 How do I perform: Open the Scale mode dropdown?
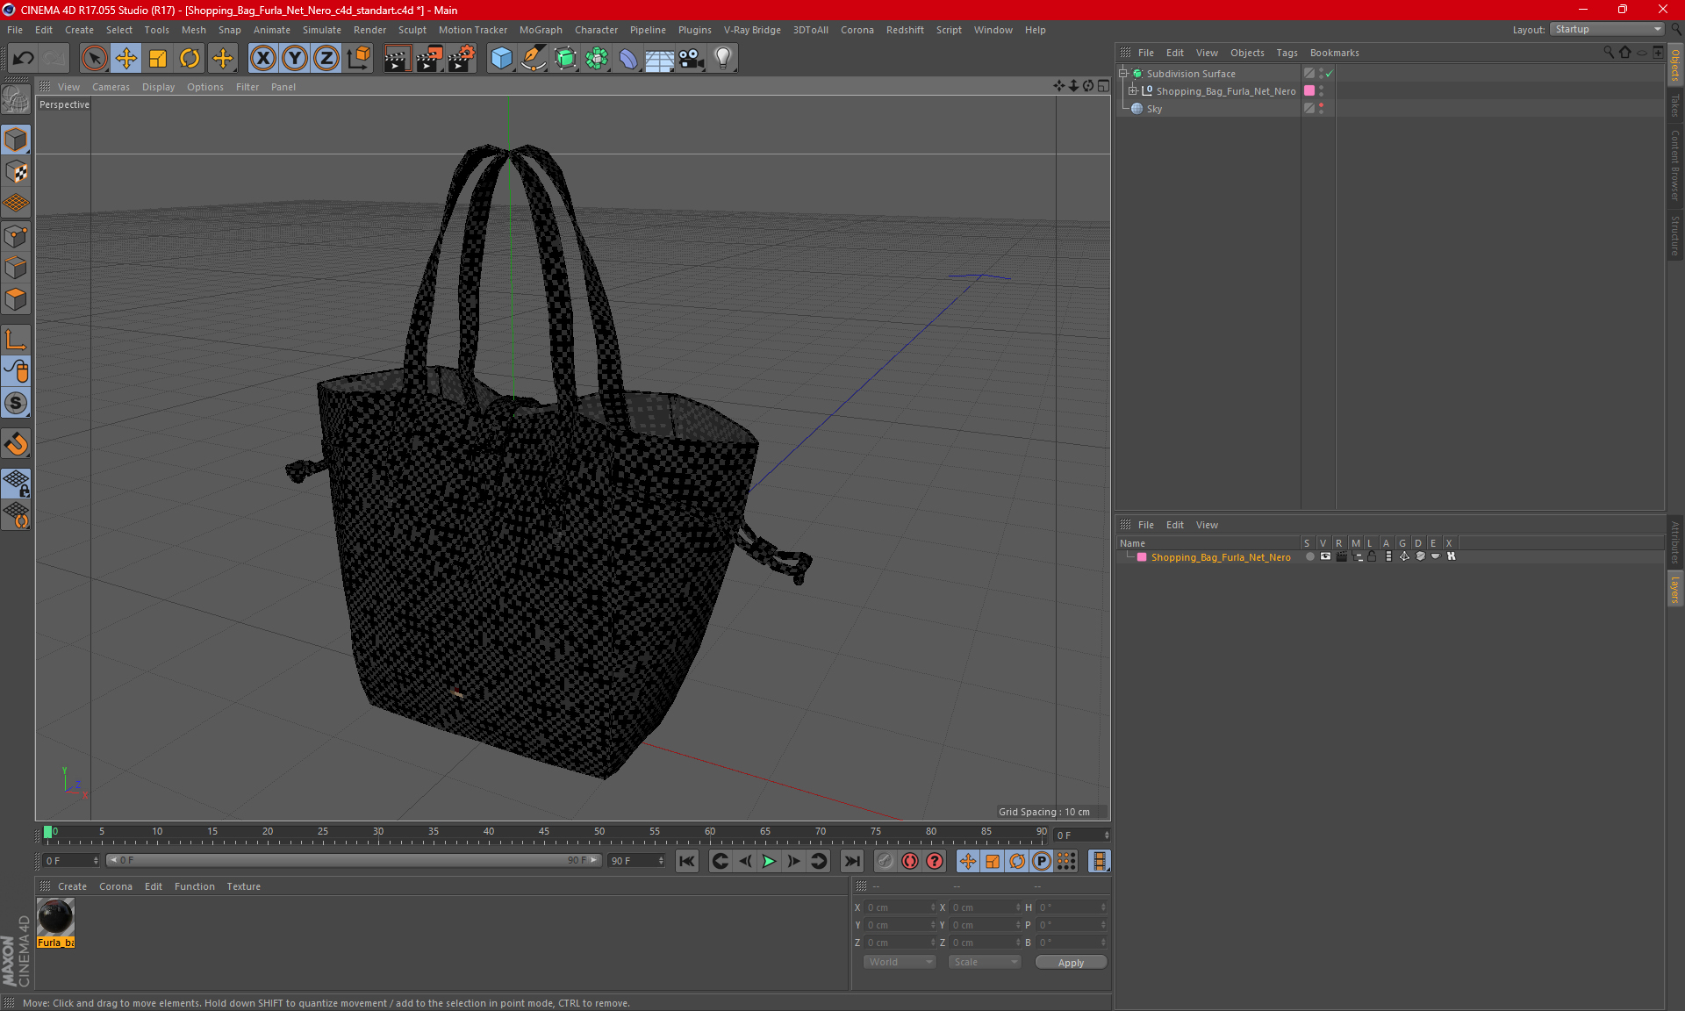tap(985, 962)
